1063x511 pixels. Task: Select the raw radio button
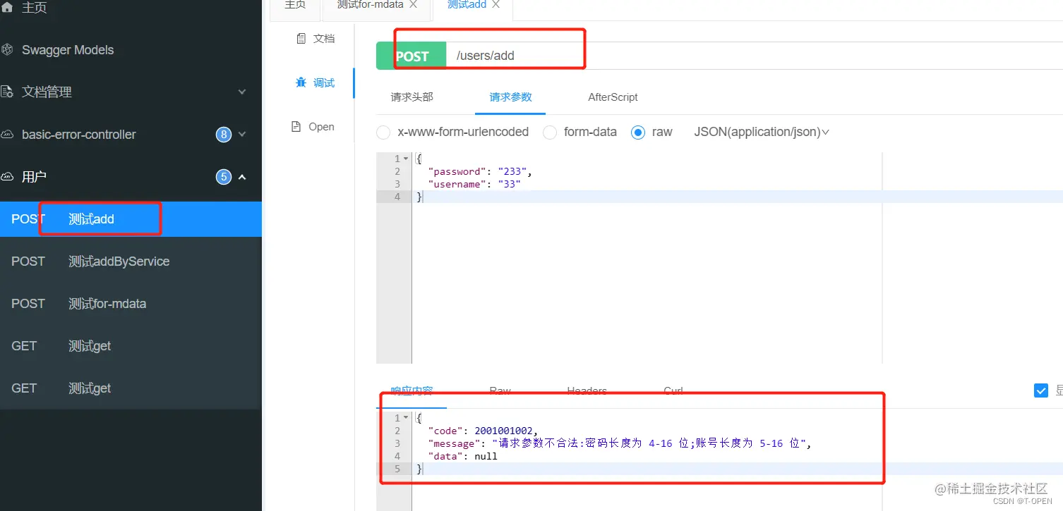[638, 132]
